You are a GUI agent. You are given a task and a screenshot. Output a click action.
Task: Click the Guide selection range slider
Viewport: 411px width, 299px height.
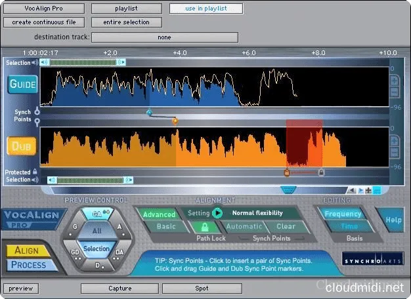[x=83, y=62]
